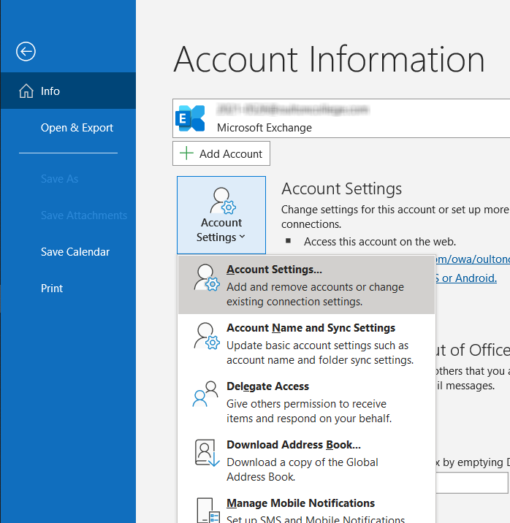The height and width of the screenshot is (523, 510).
Task: Click the empty box near the mailbox emptying text
Action: (471, 483)
